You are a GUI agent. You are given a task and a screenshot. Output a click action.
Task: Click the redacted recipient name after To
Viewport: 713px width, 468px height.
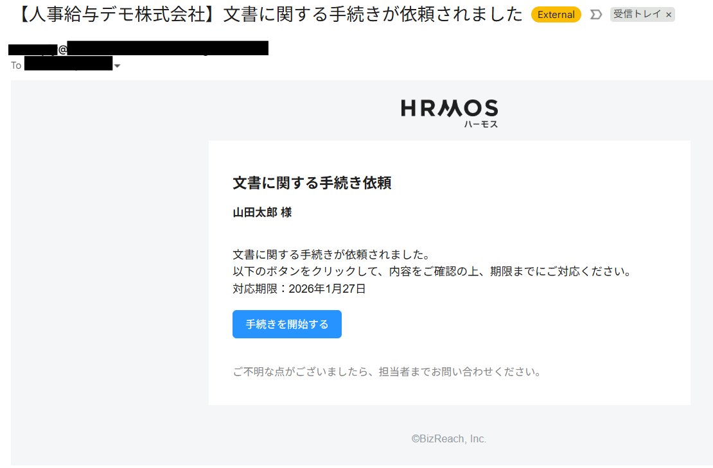coord(68,65)
